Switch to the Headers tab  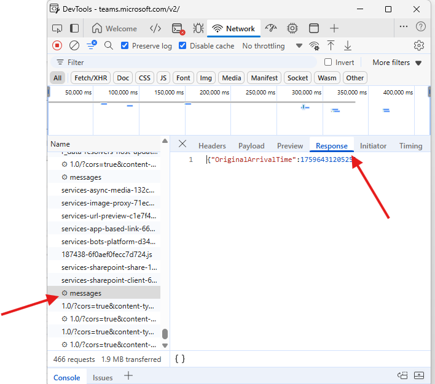click(212, 145)
